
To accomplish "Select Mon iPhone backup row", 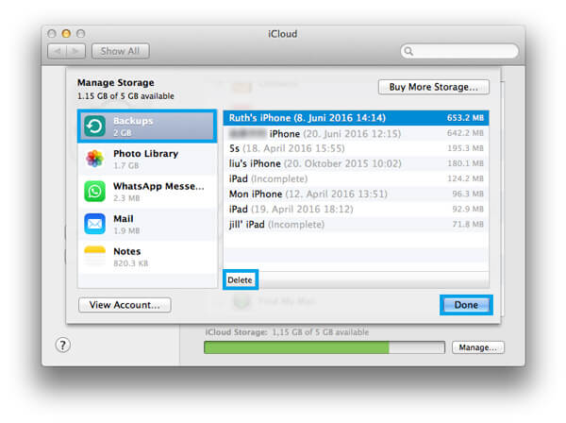I will pyautogui.click(x=356, y=194).
